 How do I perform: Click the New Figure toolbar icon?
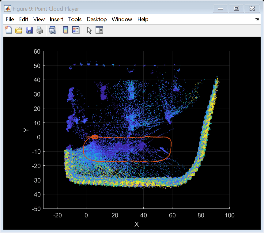click(8, 30)
